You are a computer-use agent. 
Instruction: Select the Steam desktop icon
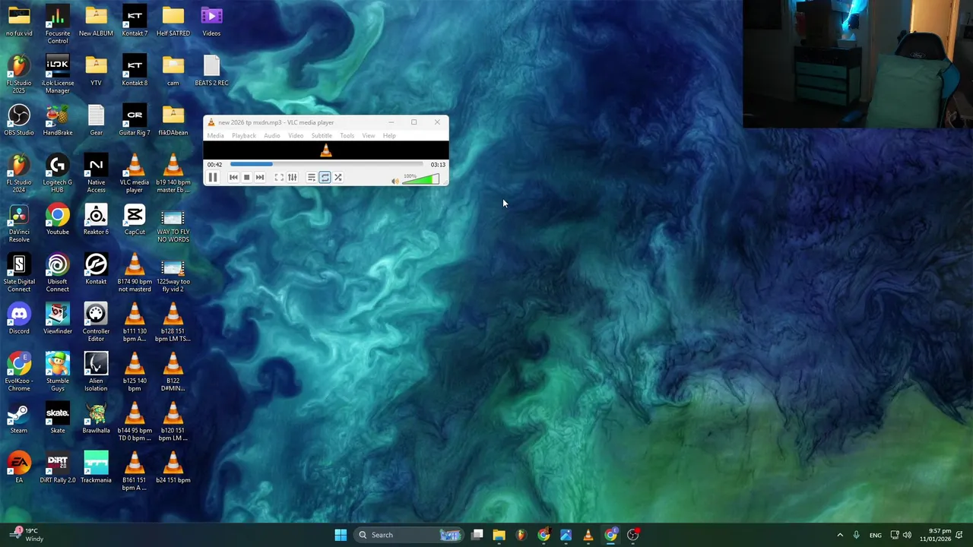19,419
